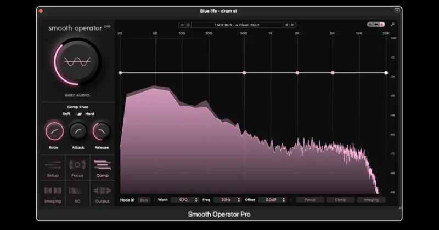Screen dimensions: 439x230
Task: Go to the next preset arrow
Action: tap(292, 25)
